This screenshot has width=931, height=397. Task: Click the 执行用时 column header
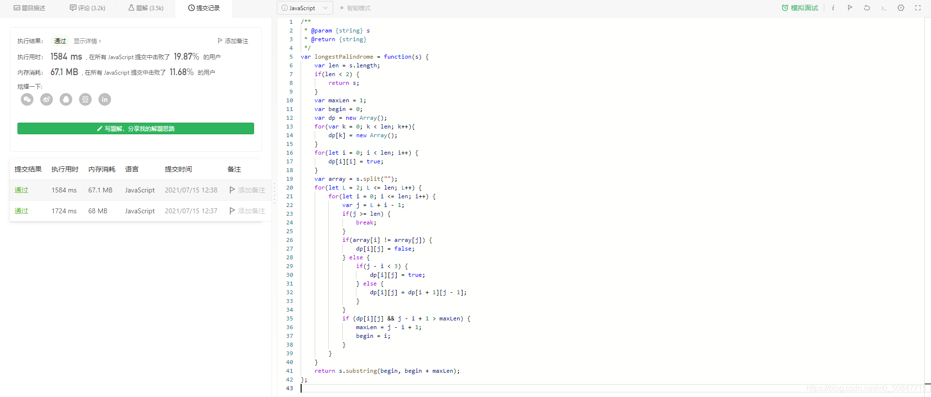[65, 169]
